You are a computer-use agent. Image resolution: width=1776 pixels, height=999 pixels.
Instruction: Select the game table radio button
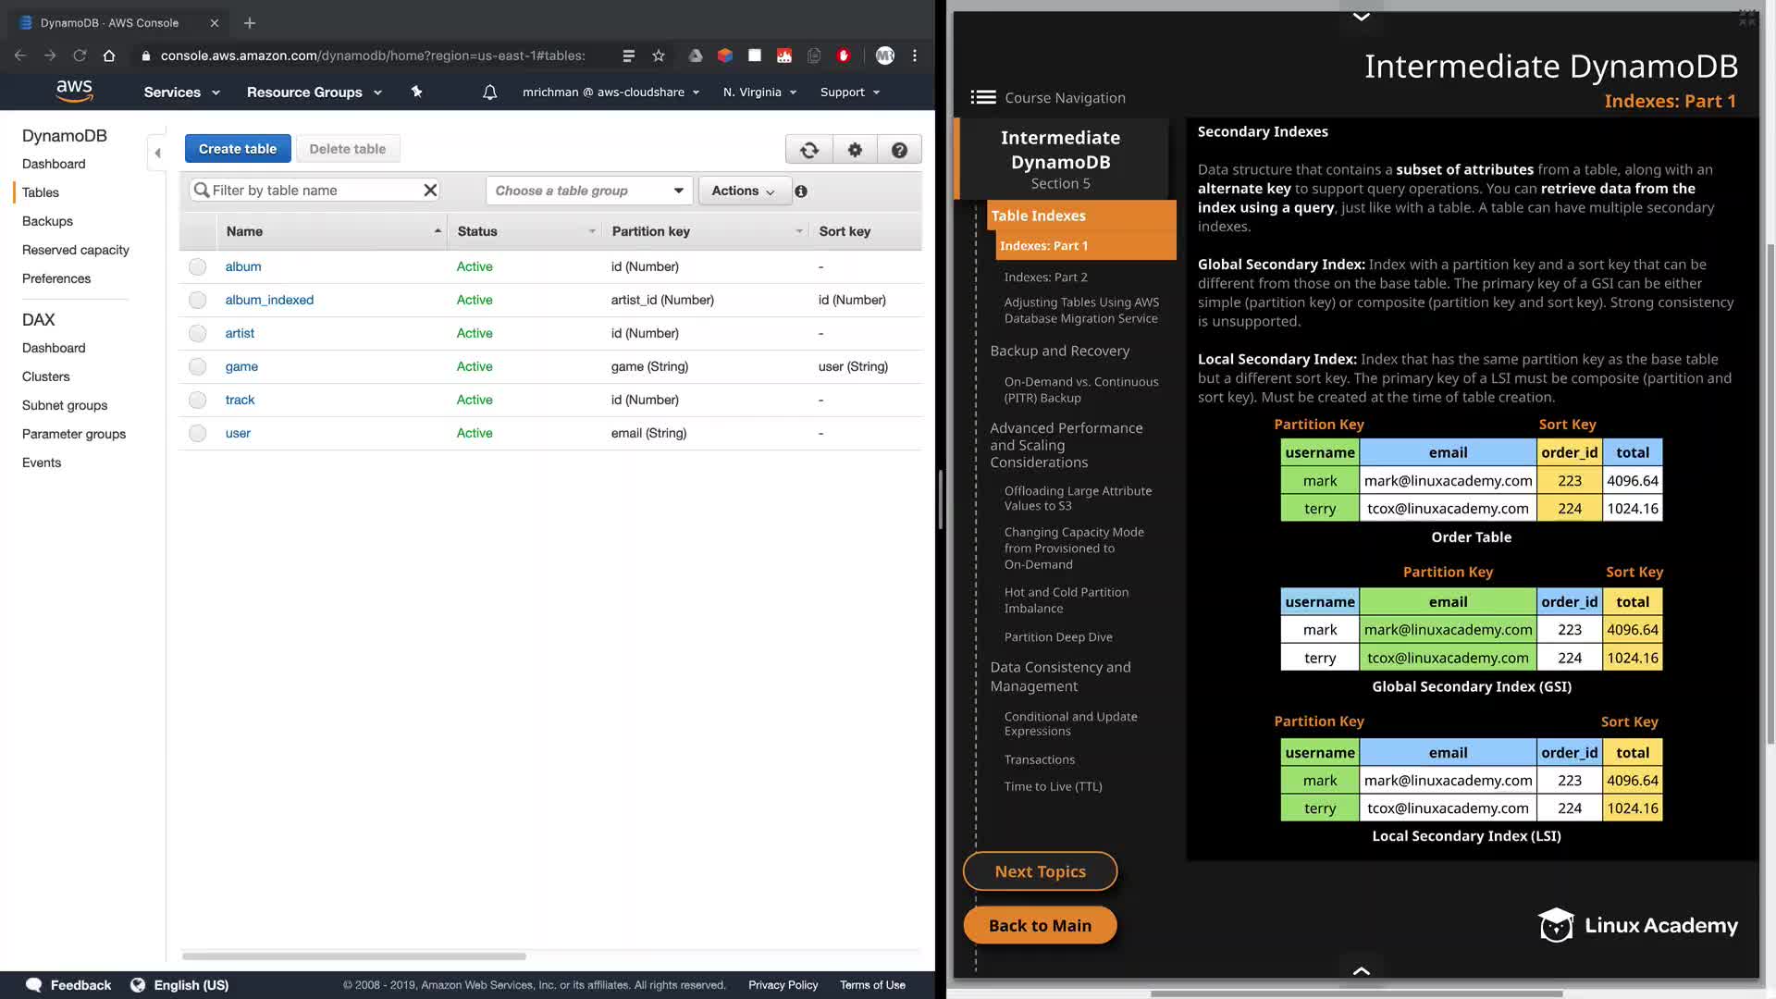coord(197,367)
